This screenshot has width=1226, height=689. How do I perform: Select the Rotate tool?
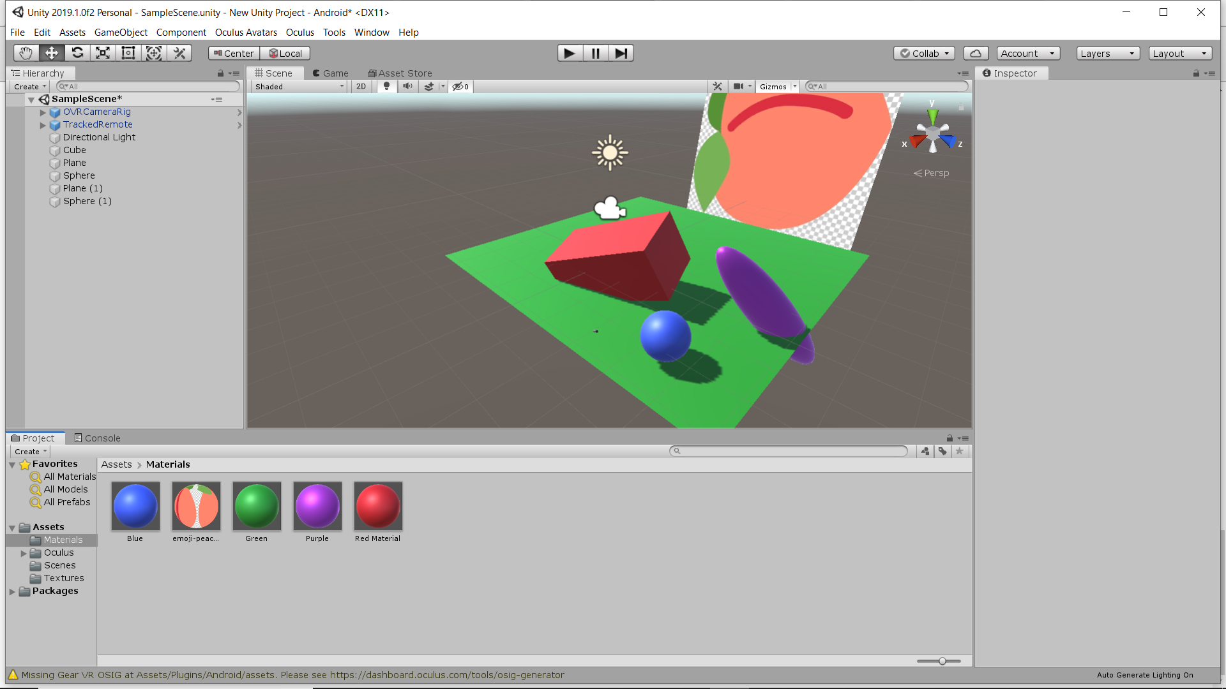click(x=77, y=53)
